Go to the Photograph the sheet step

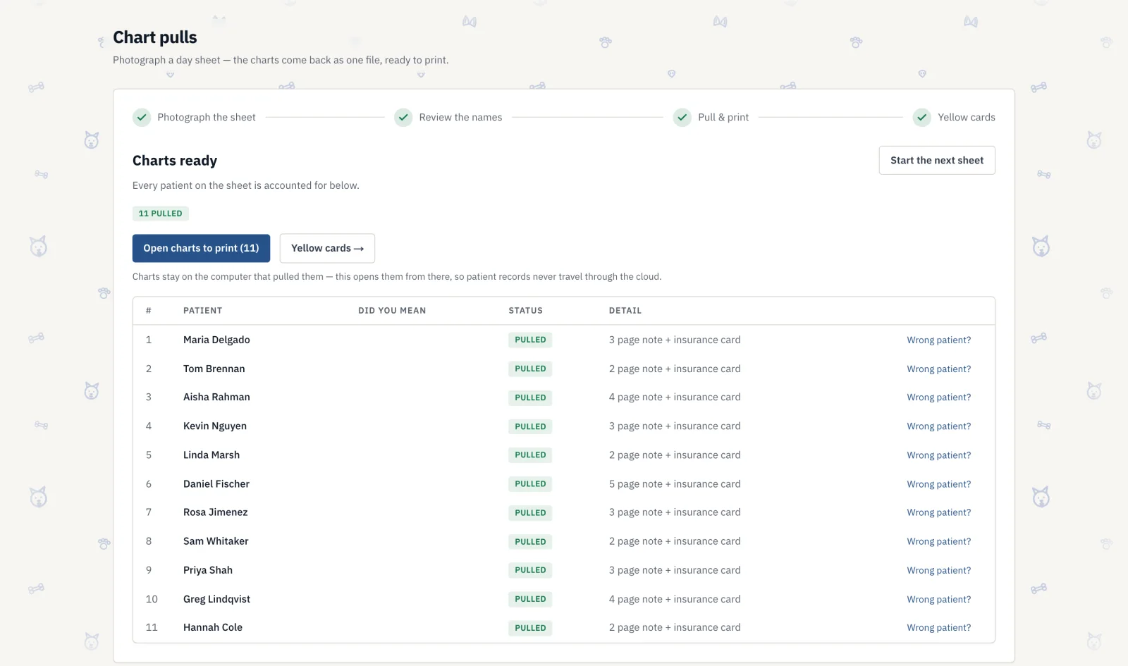(207, 118)
